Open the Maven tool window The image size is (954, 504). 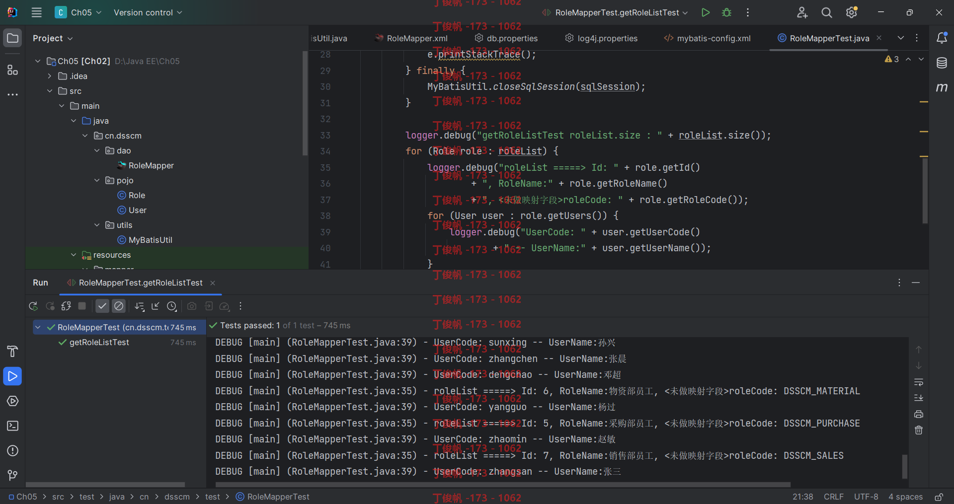942,87
